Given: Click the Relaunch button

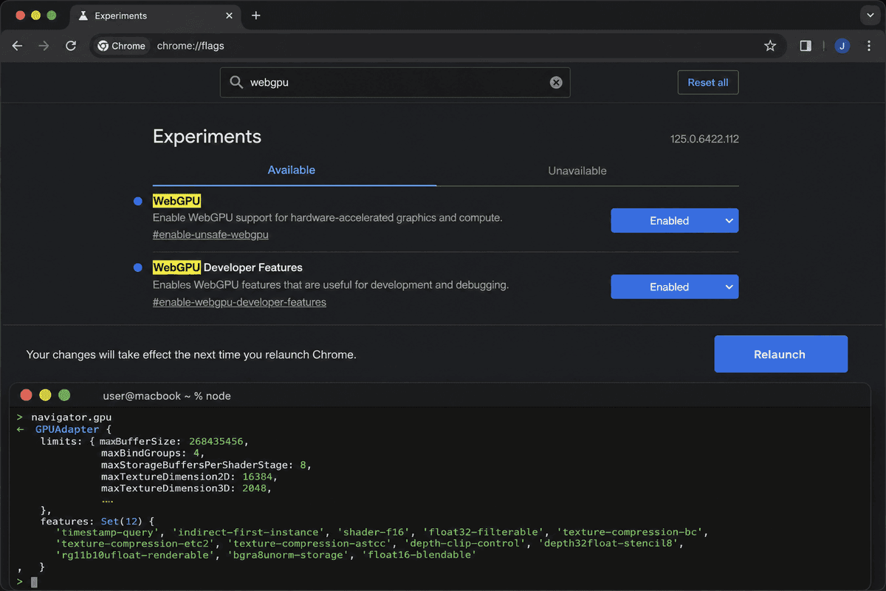Looking at the screenshot, I should click(x=780, y=355).
